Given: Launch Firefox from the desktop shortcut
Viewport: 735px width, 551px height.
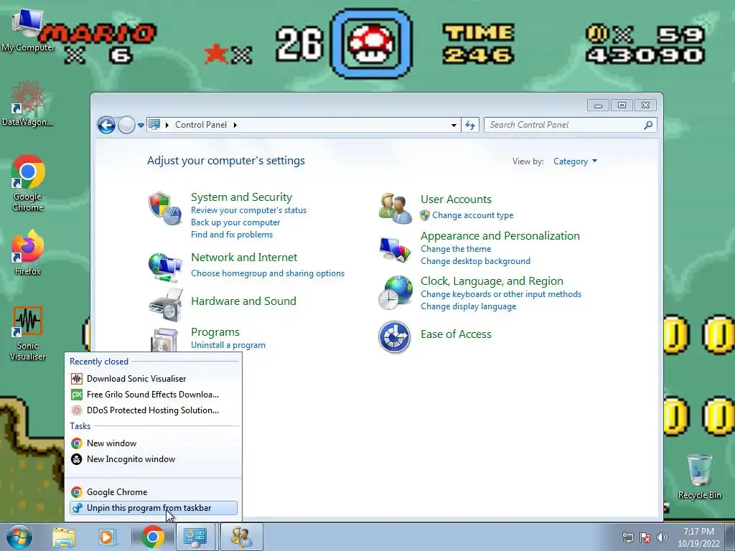Looking at the screenshot, I should coord(28,253).
